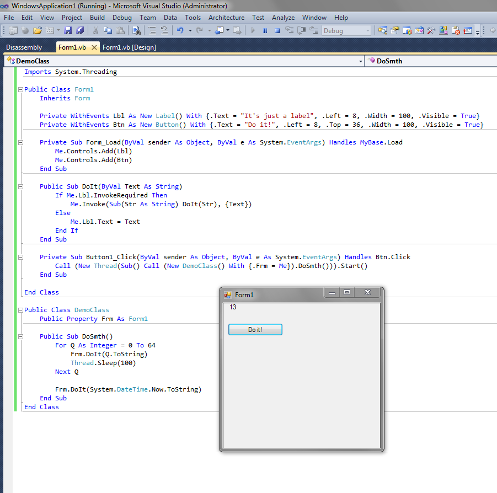The image size is (497, 493).
Task: Pause debugging with Break All icon
Action: click(265, 31)
